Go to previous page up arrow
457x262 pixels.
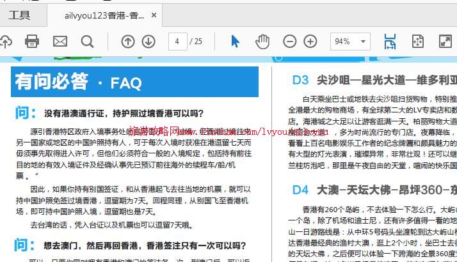tap(128, 42)
